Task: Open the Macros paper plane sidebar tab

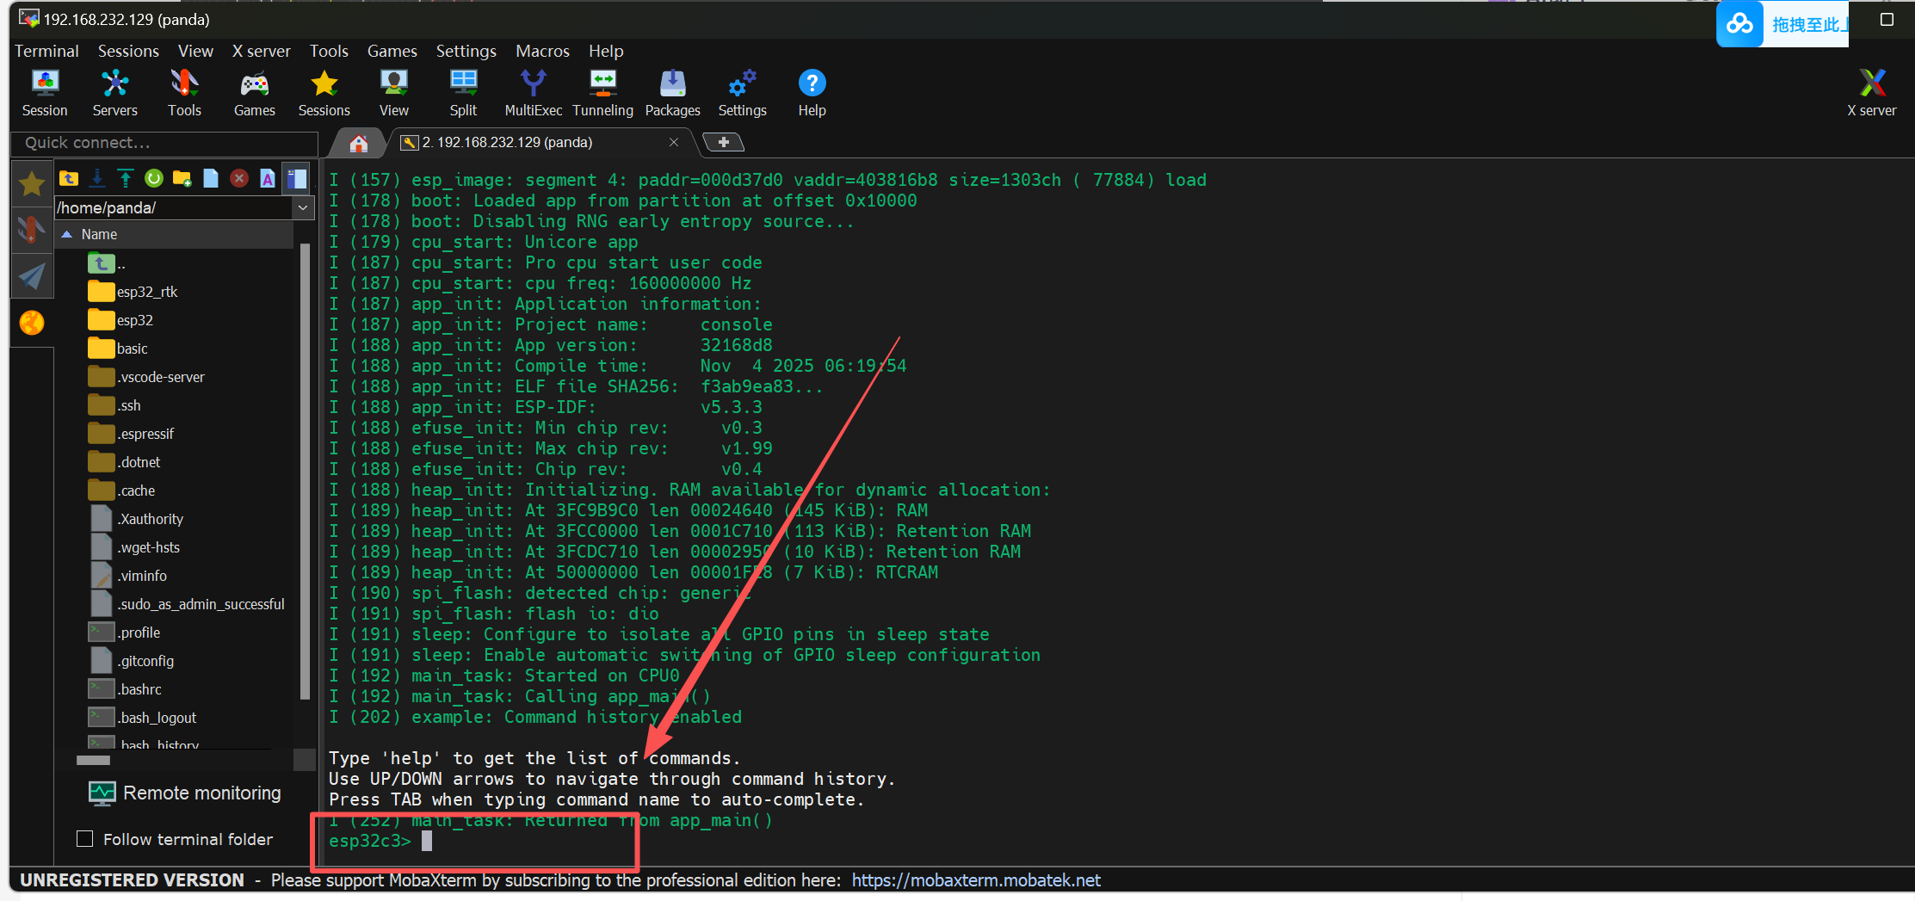Action: (32, 276)
